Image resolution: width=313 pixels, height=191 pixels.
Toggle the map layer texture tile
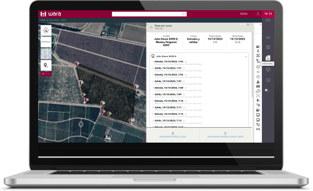click(46, 54)
